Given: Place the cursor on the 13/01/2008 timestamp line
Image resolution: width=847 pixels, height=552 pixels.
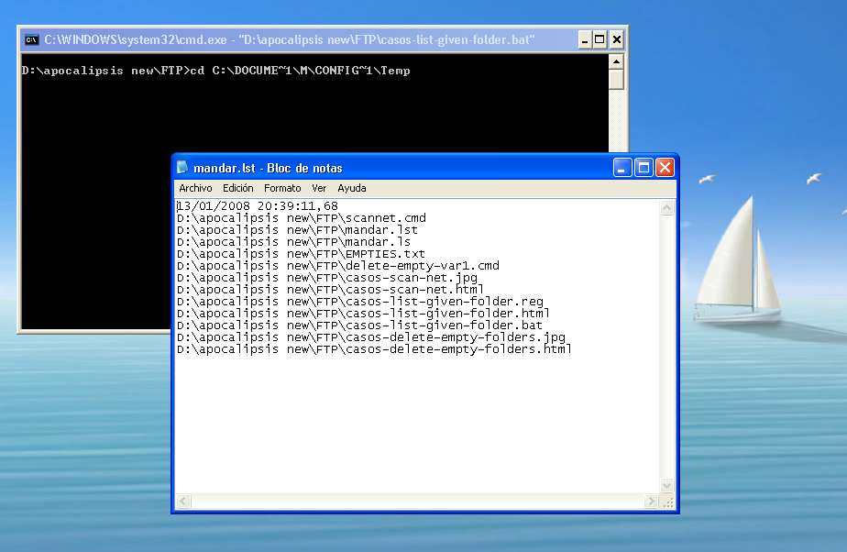Looking at the screenshot, I should pos(257,205).
